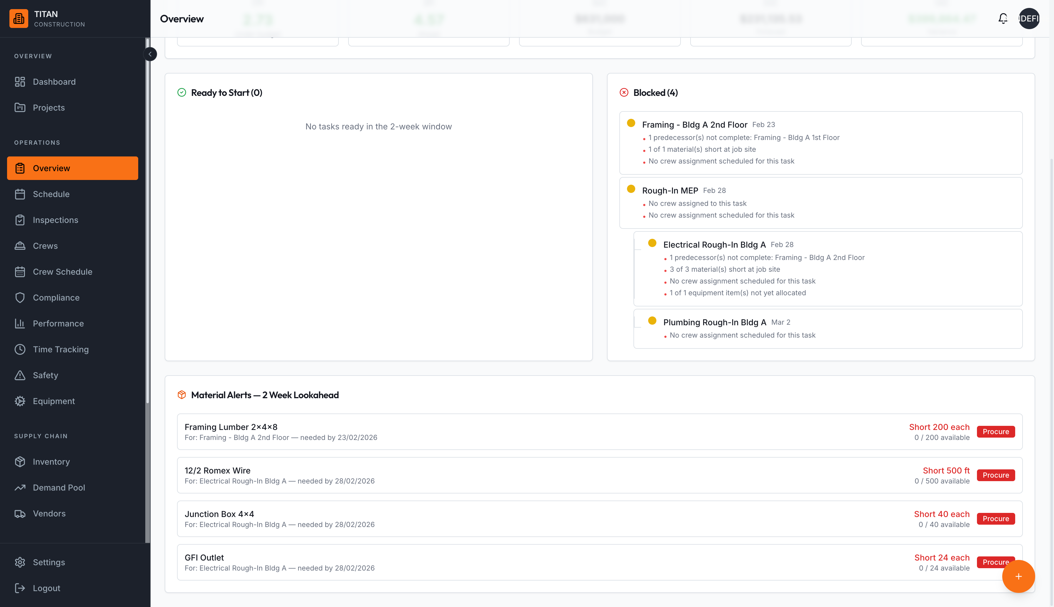
Task: Click the Crew Schedule calendar icon
Action: (x=20, y=272)
